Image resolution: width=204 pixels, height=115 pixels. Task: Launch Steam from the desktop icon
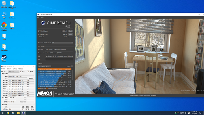4,58
